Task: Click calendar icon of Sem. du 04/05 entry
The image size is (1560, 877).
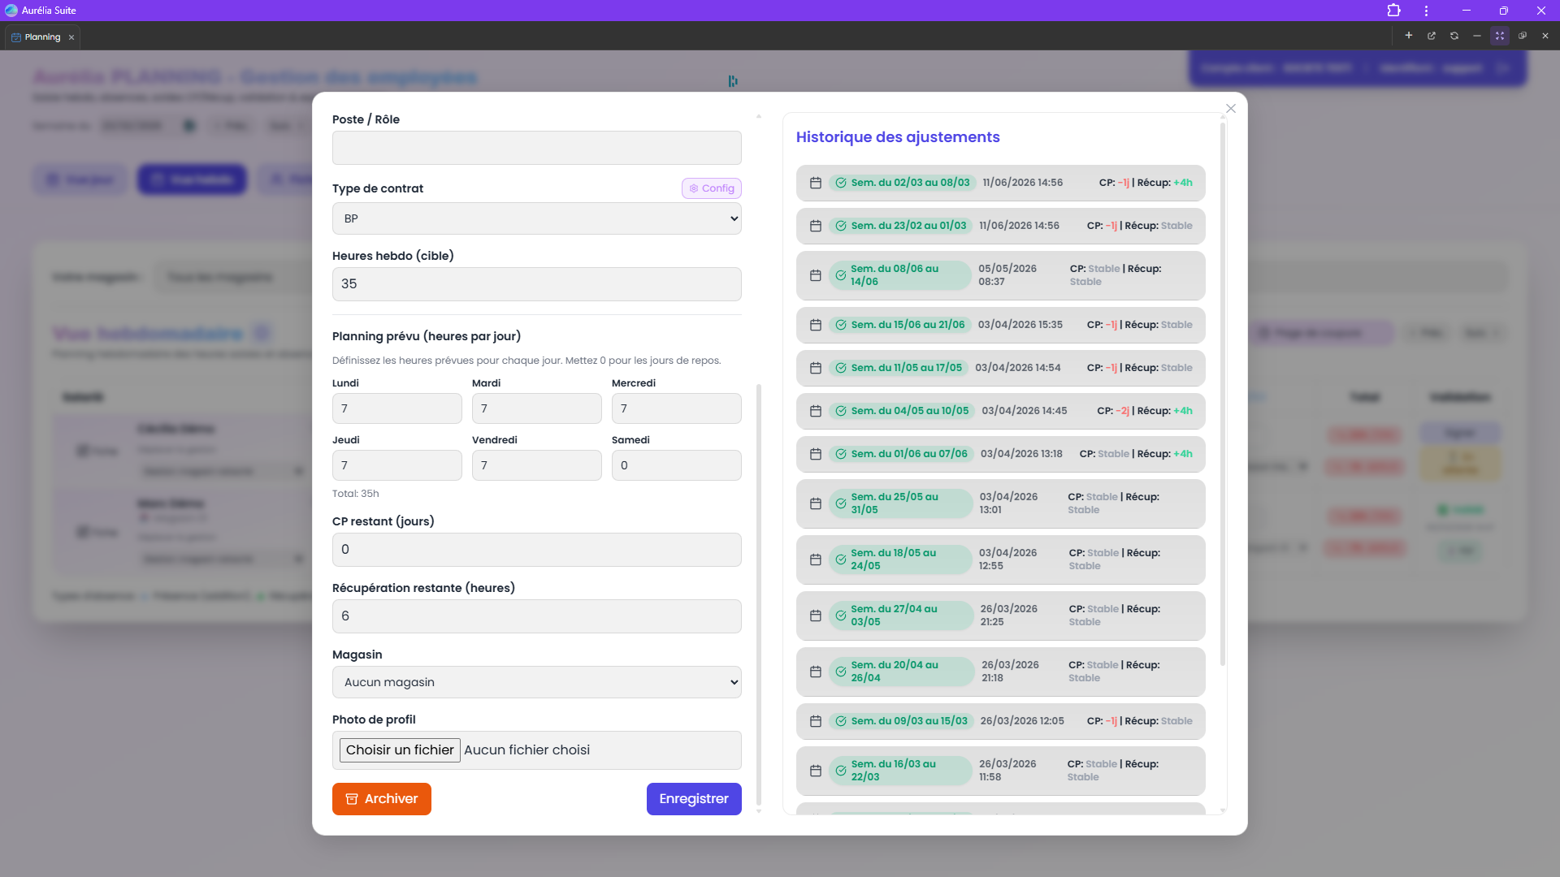Action: click(816, 411)
